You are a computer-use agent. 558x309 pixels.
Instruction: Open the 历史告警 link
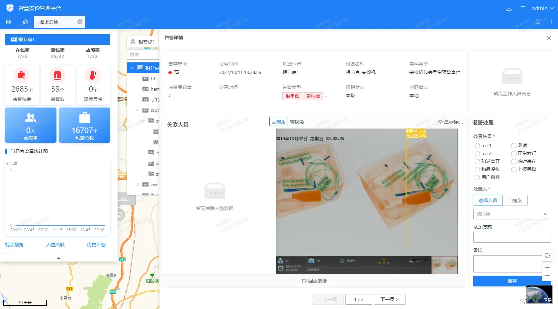click(x=96, y=245)
